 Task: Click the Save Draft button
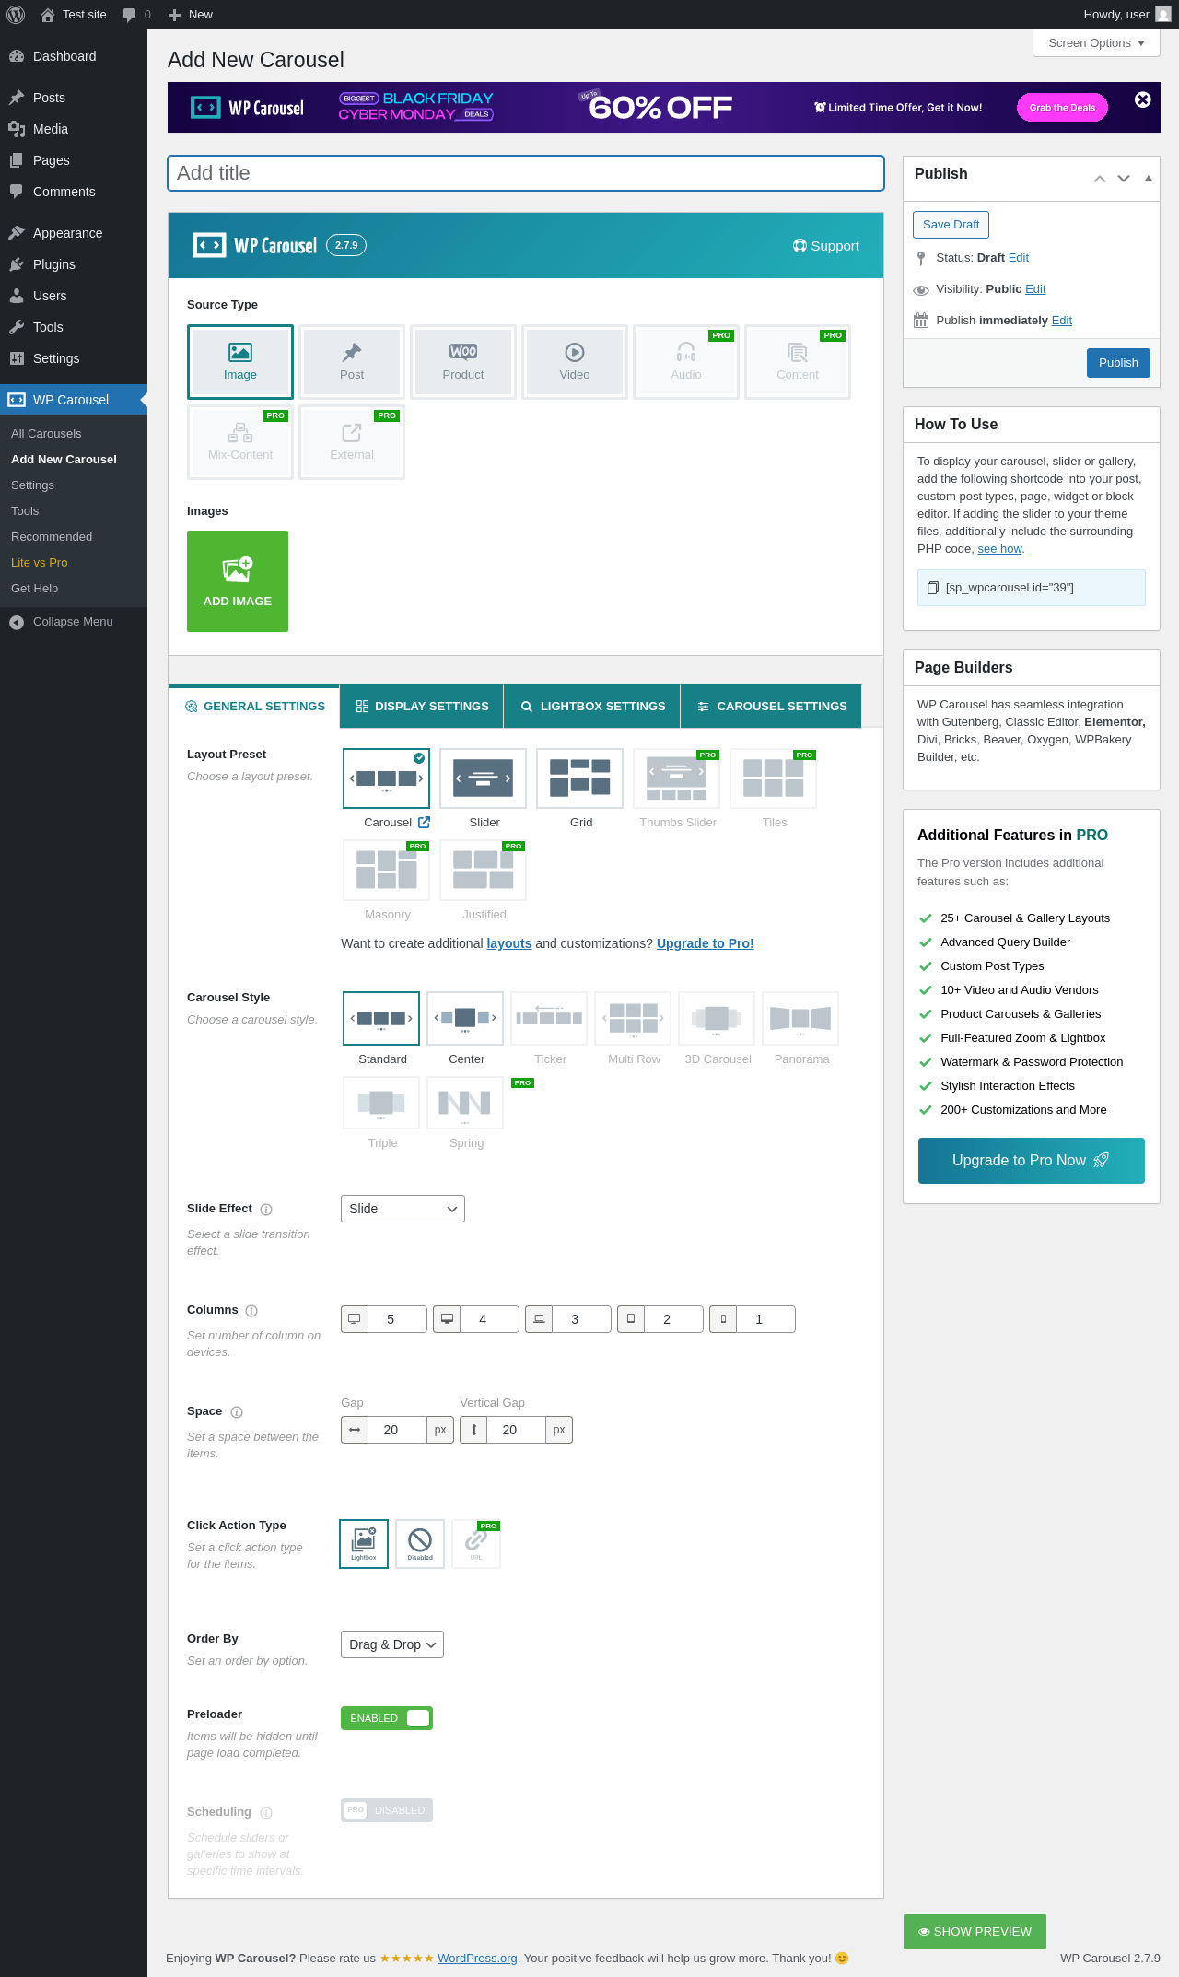(951, 225)
